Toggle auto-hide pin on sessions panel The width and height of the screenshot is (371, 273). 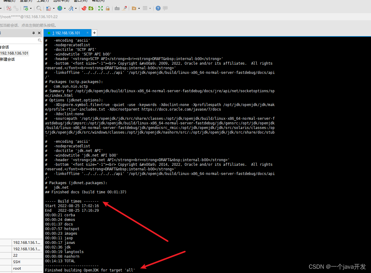(x=34, y=33)
